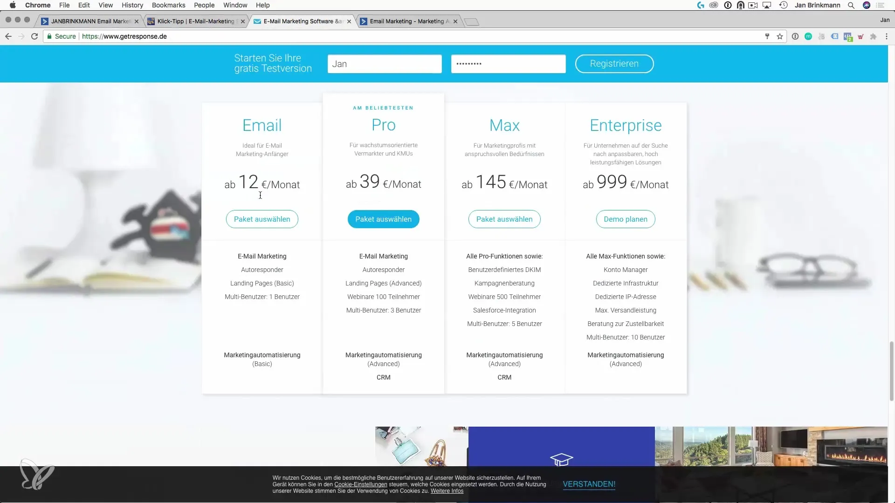Click the password field in signup bar
Screen dimensions: 895x503
(509, 64)
